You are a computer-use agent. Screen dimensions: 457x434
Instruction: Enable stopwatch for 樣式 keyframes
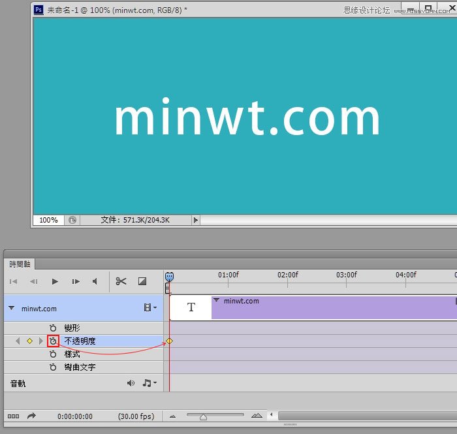point(53,354)
